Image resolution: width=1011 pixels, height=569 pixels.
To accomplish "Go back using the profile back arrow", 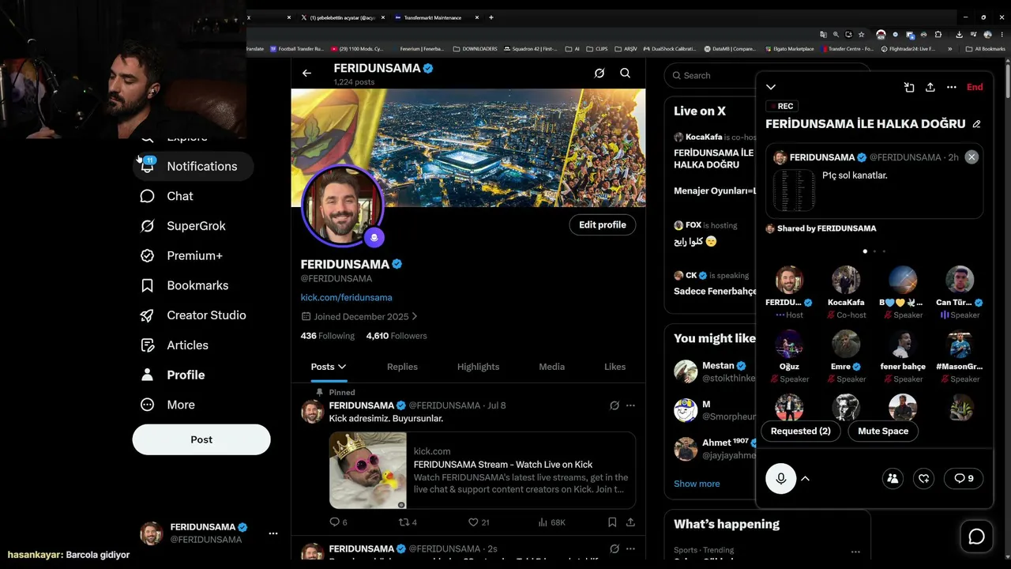I will click(x=306, y=73).
